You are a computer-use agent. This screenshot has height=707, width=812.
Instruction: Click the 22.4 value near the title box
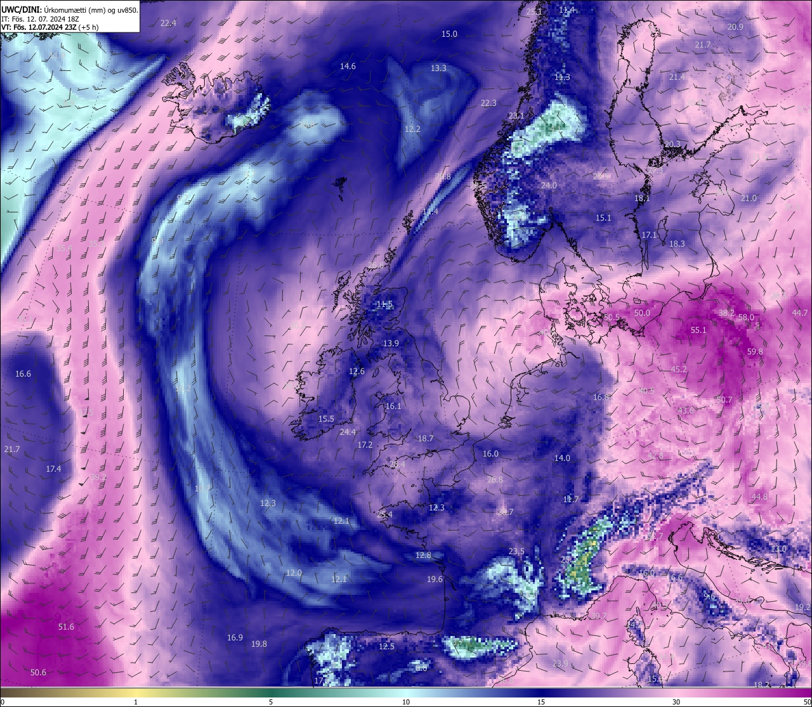click(168, 23)
